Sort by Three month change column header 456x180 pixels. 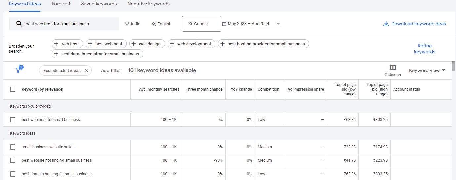coord(204,89)
